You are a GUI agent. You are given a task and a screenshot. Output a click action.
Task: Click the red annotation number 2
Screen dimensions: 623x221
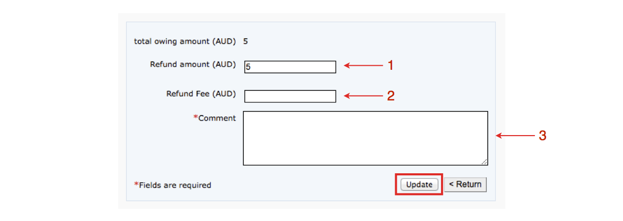point(390,95)
